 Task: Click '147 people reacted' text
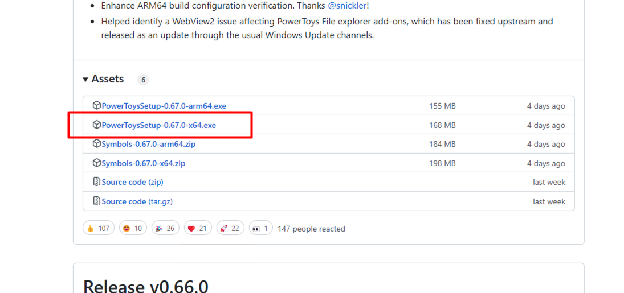311,229
